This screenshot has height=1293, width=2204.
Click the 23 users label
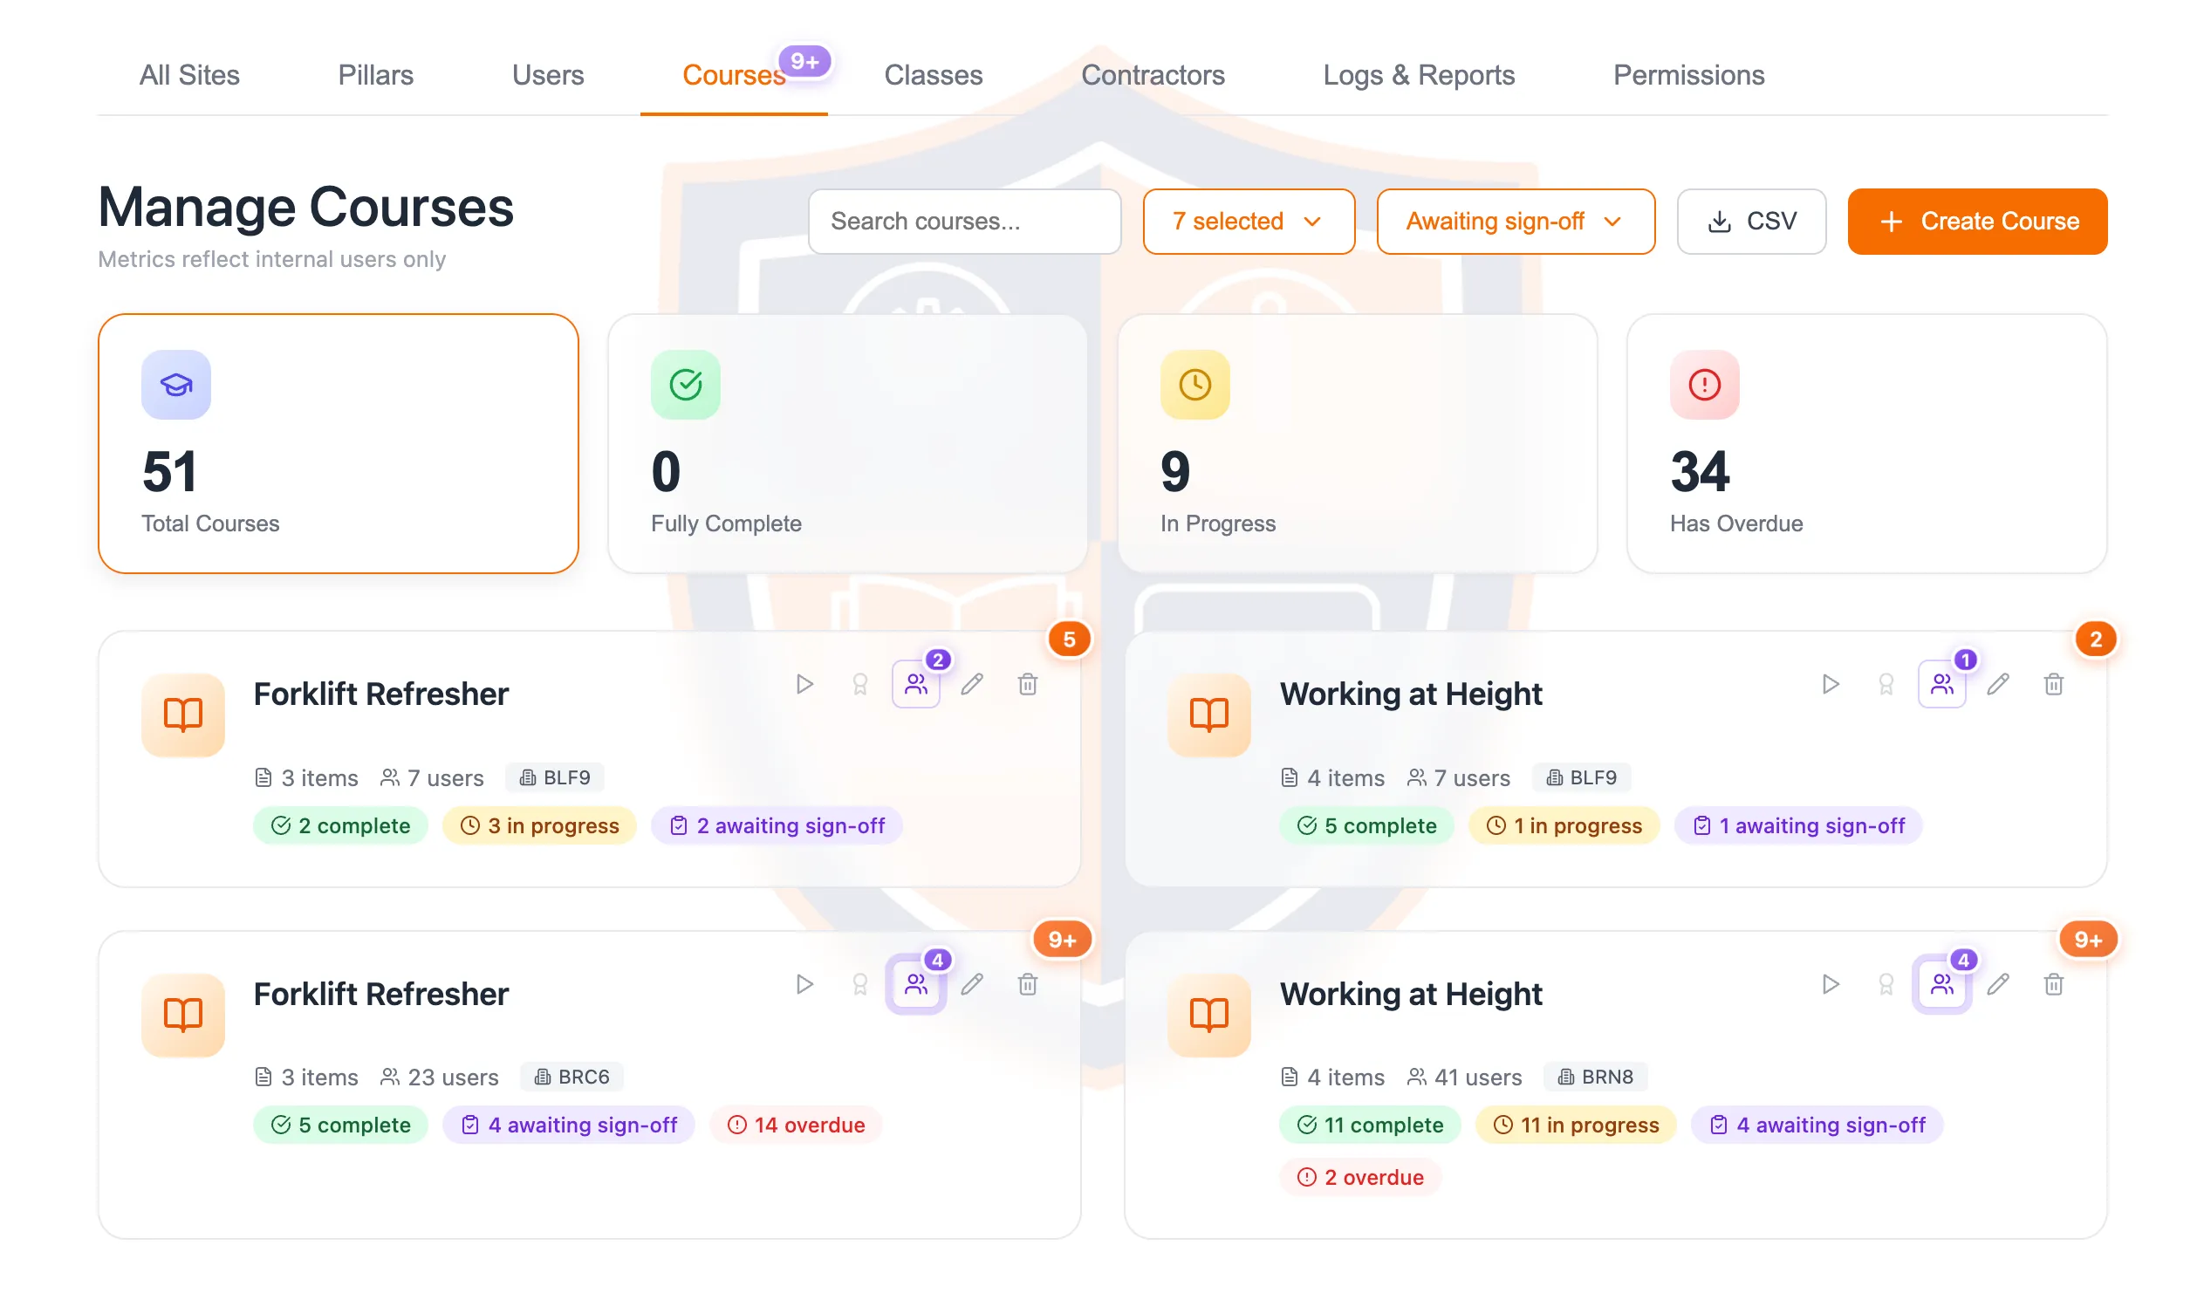[440, 1077]
